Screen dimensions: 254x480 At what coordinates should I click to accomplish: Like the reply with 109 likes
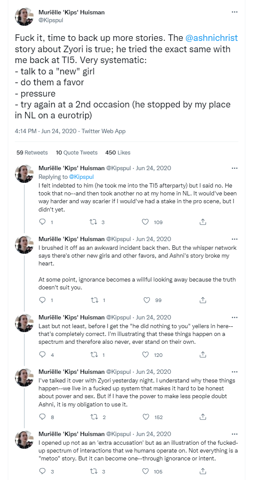pos(146,222)
